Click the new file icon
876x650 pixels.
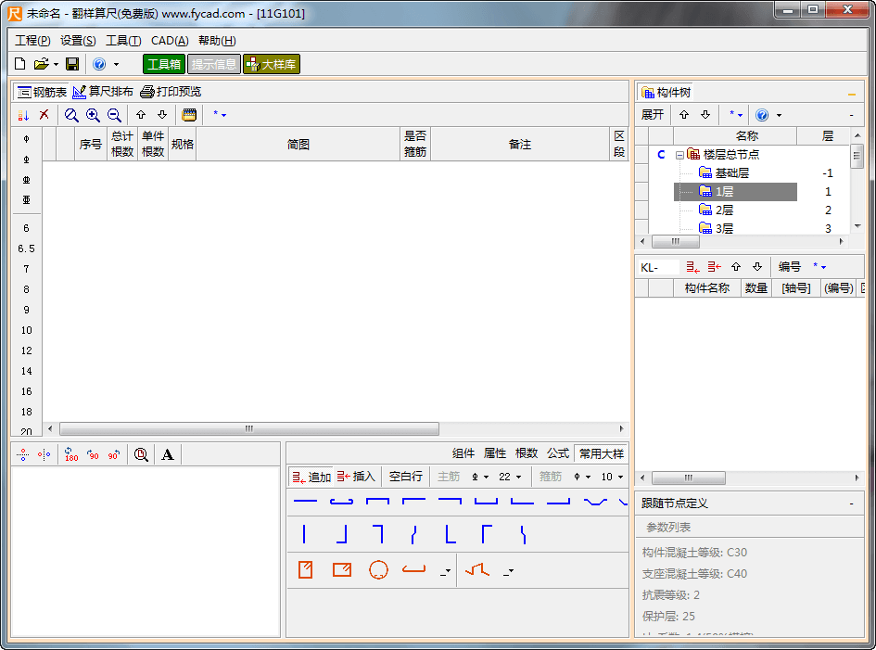[x=20, y=64]
